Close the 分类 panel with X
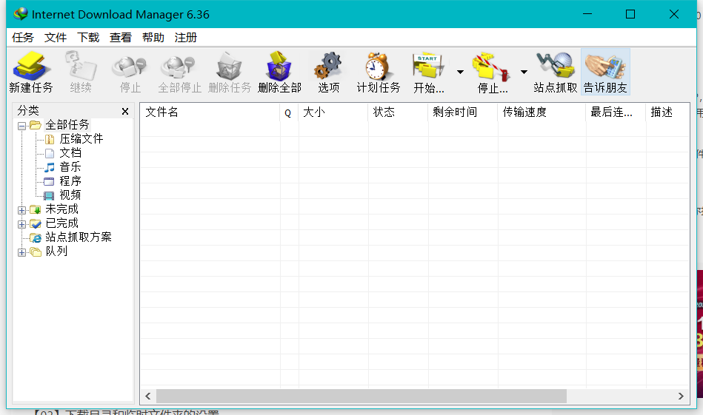 pos(125,112)
